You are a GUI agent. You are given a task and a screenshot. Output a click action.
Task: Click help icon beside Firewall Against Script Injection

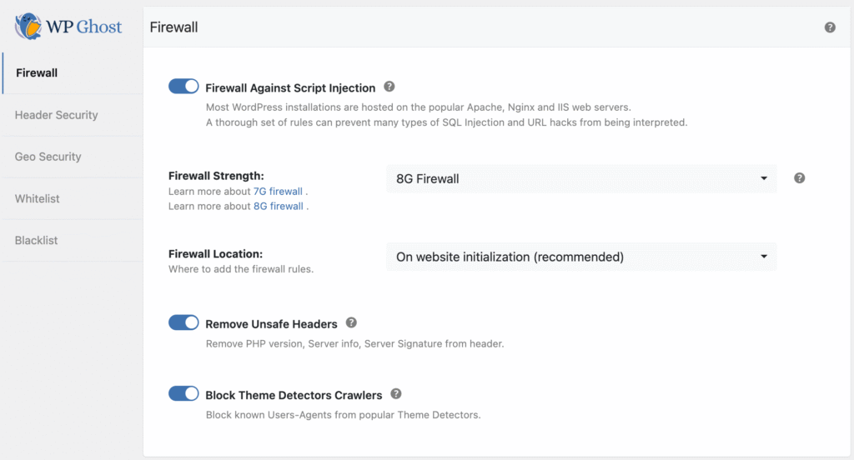click(389, 87)
